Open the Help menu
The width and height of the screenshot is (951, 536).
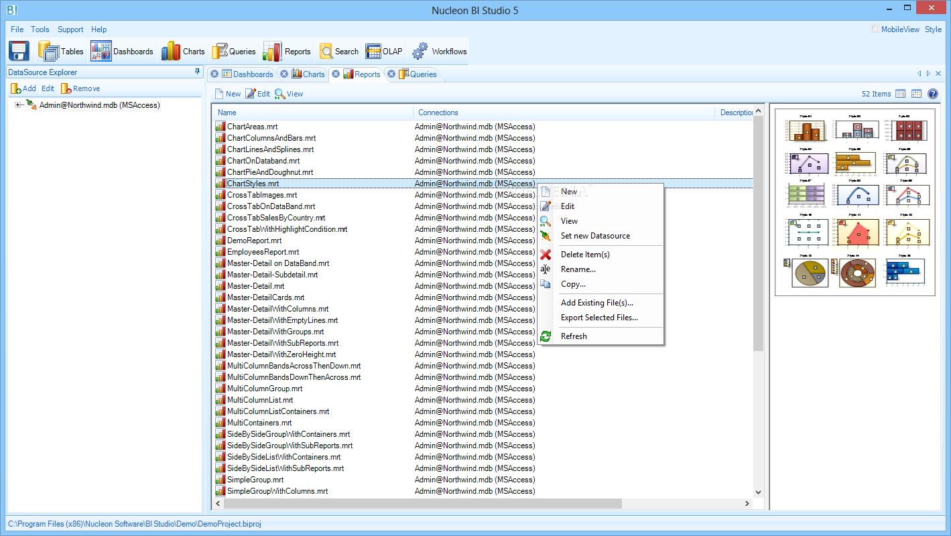coord(99,29)
